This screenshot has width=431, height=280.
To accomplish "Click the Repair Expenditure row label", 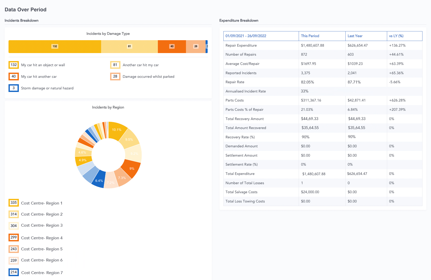I will tap(241, 45).
